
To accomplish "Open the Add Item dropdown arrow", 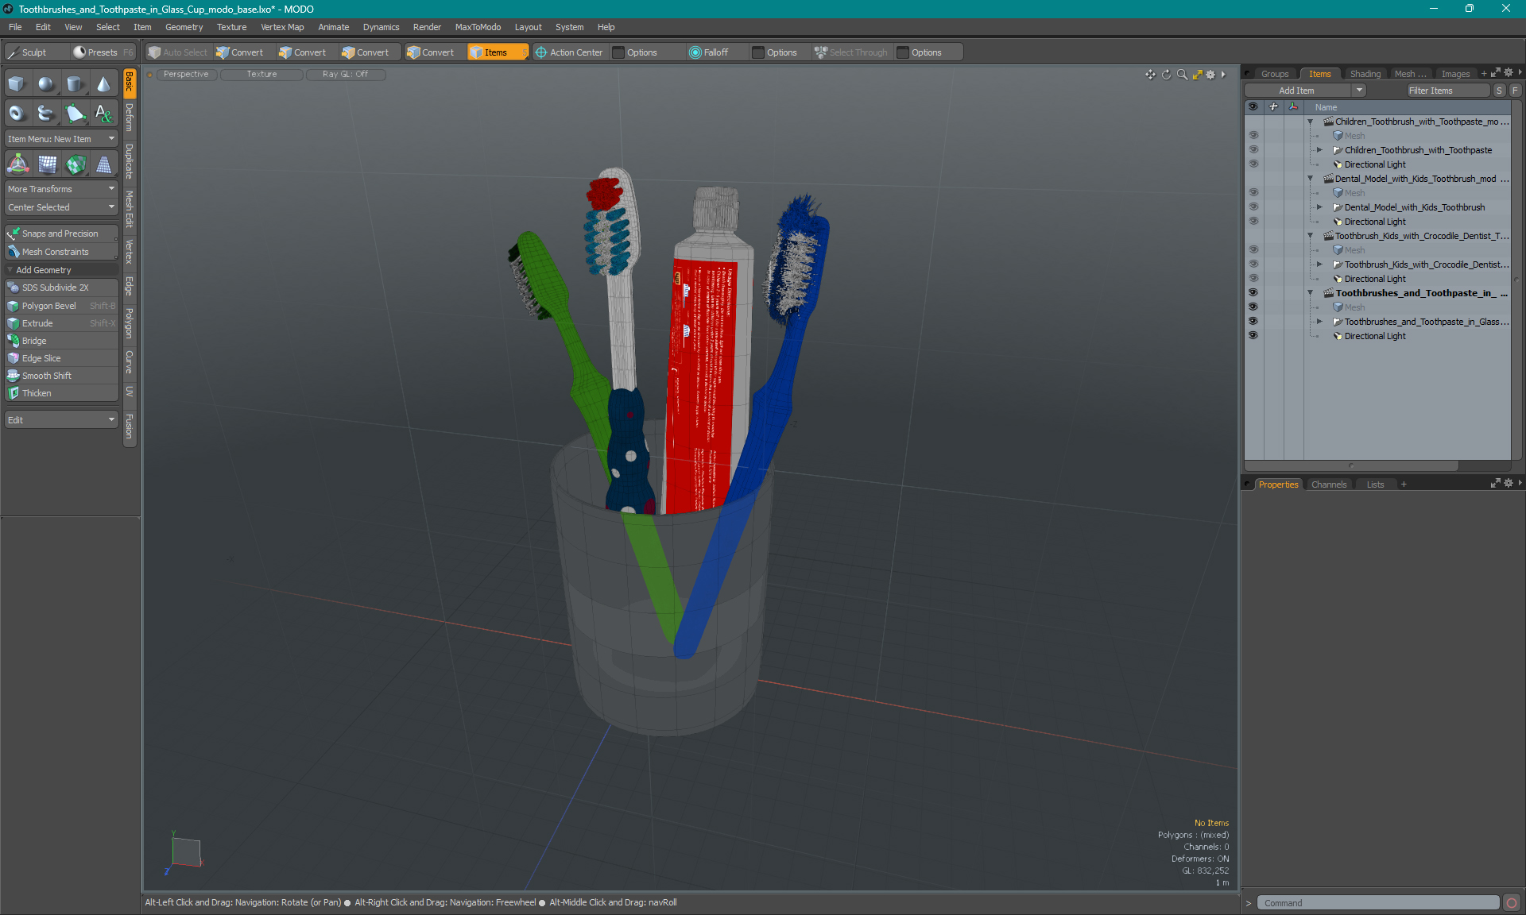I will pyautogui.click(x=1360, y=91).
